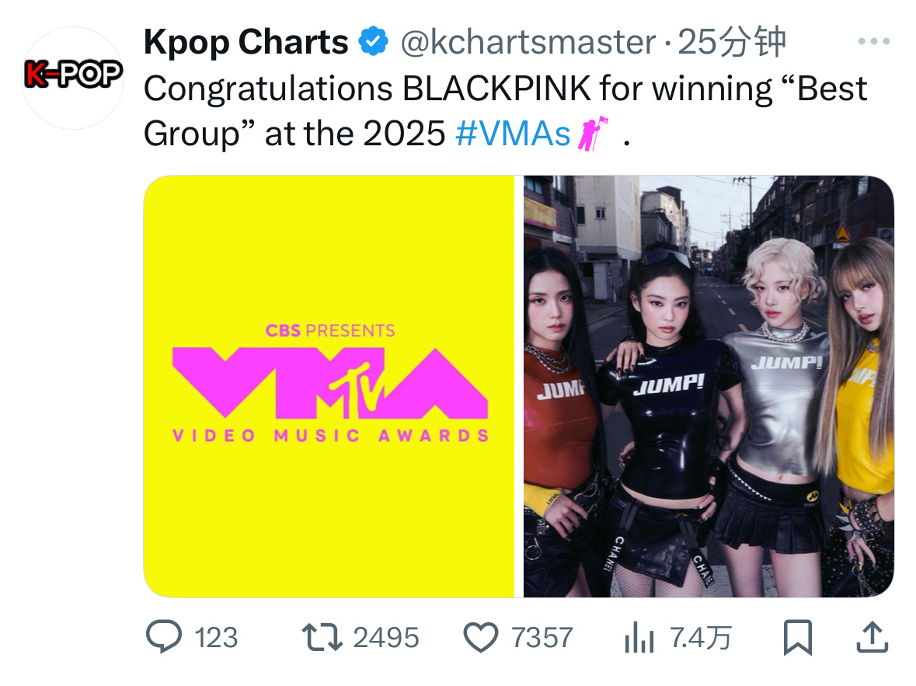Open the K-POP profile avatar
Viewport: 916px width, 686px height.
(73, 76)
